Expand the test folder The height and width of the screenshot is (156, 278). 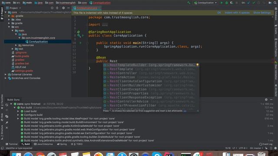[x=13, y=49]
